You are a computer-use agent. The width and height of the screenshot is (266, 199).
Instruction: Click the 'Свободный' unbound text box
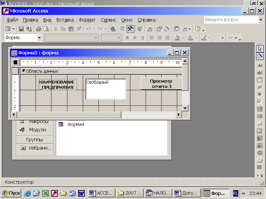coord(106,89)
